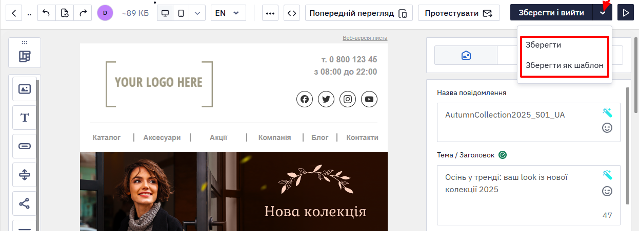Open the version history file icon
The height and width of the screenshot is (231, 639).
coord(65,13)
